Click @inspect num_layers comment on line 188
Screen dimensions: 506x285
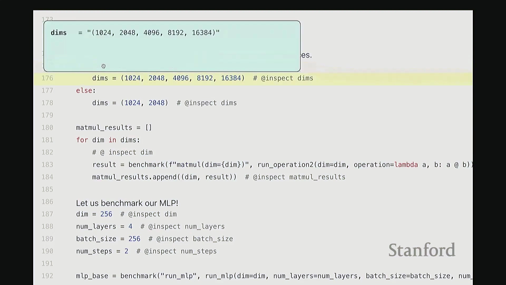(183, 226)
